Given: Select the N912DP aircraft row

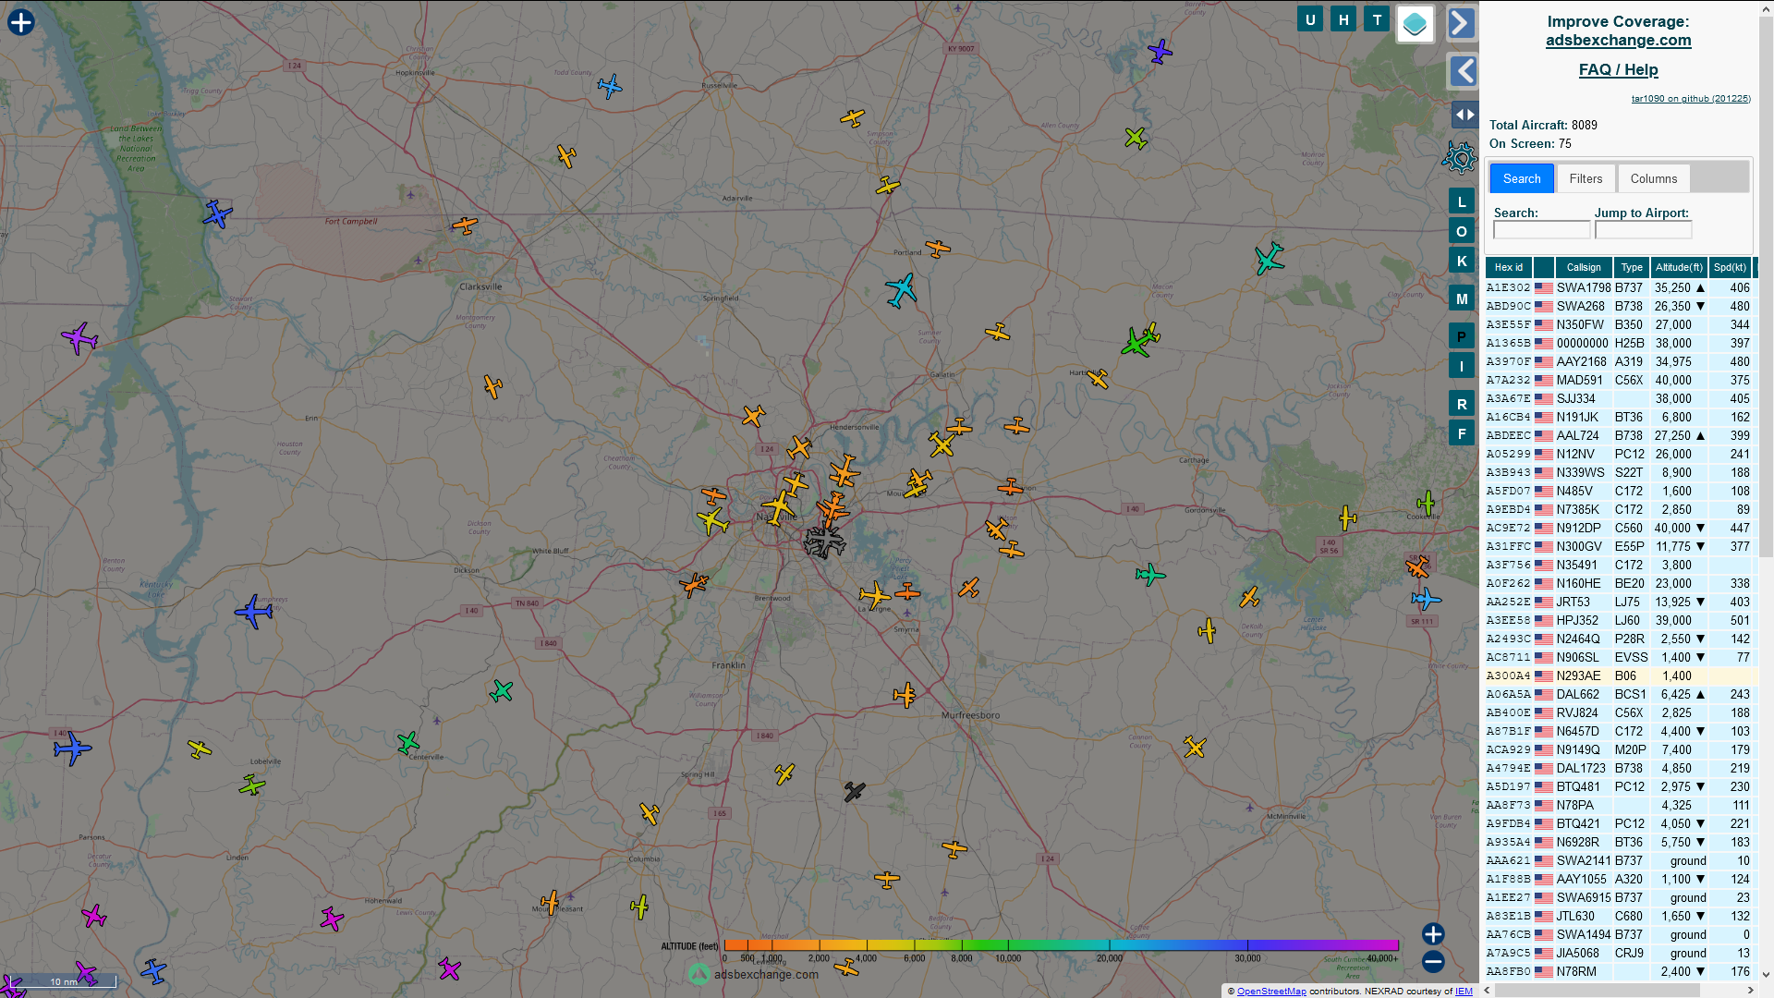Looking at the screenshot, I should point(1620,528).
